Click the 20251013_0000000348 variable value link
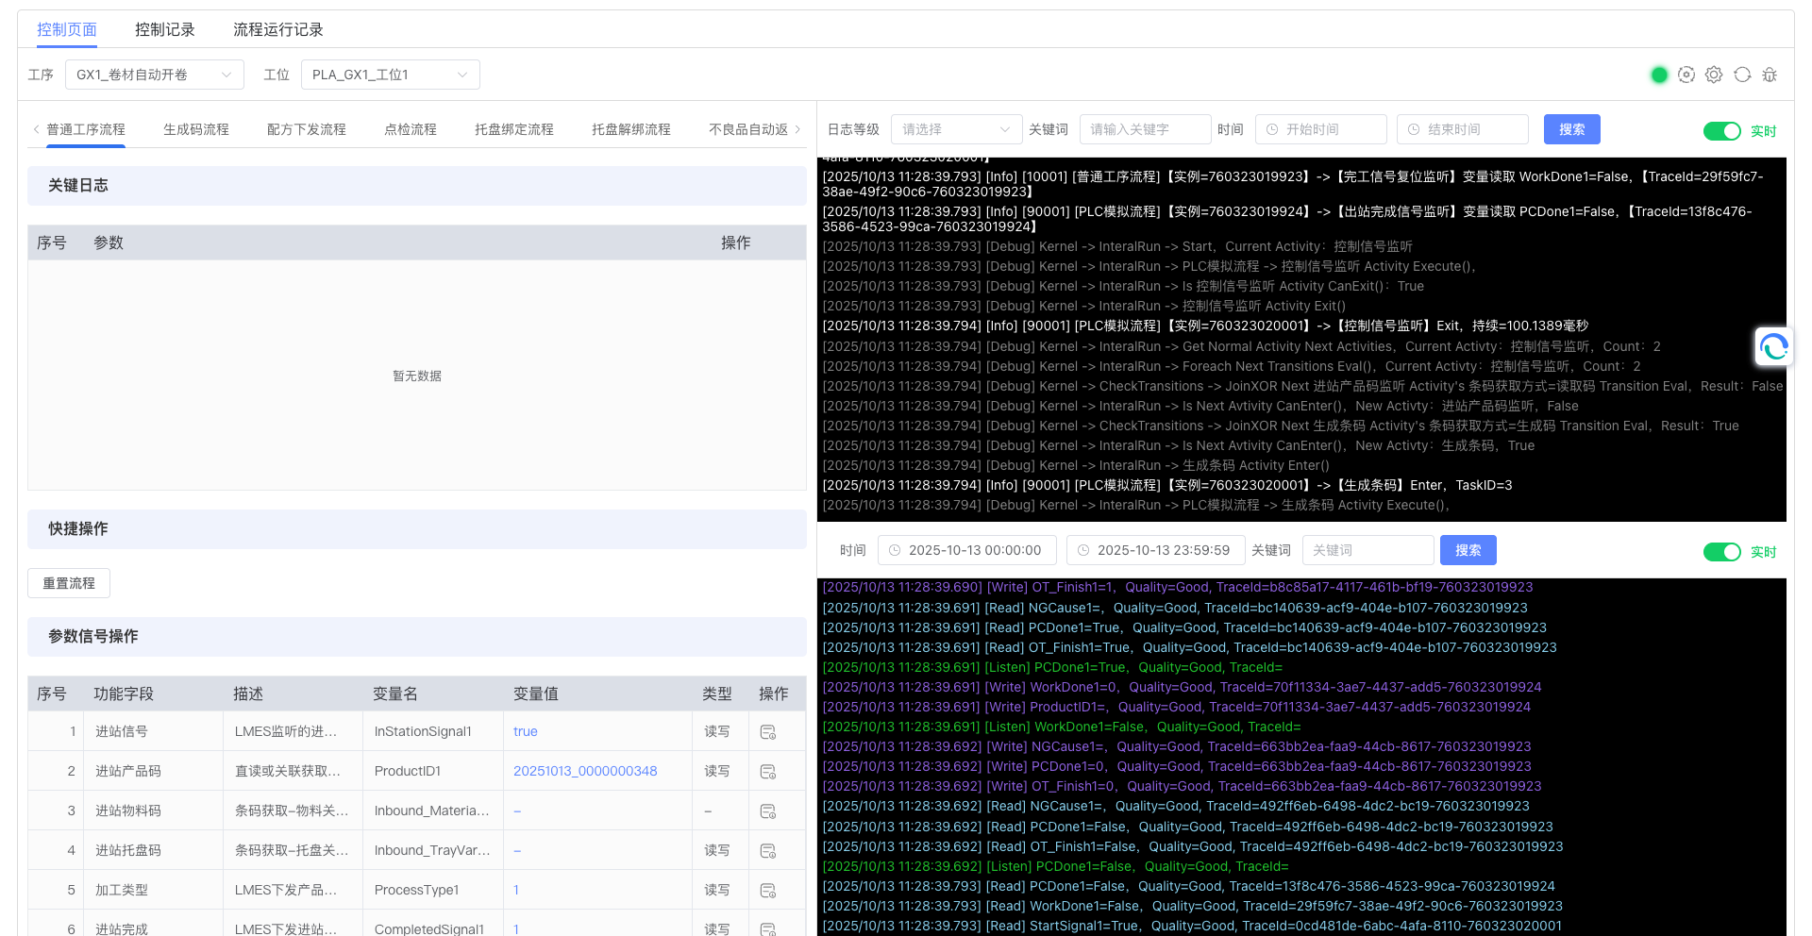 [585, 771]
